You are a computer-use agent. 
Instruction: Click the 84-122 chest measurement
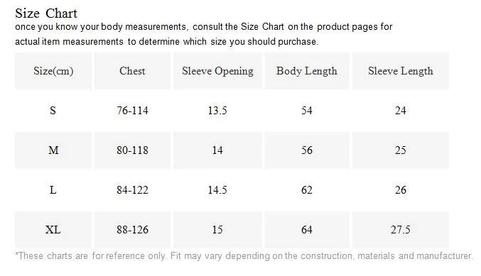(x=132, y=190)
